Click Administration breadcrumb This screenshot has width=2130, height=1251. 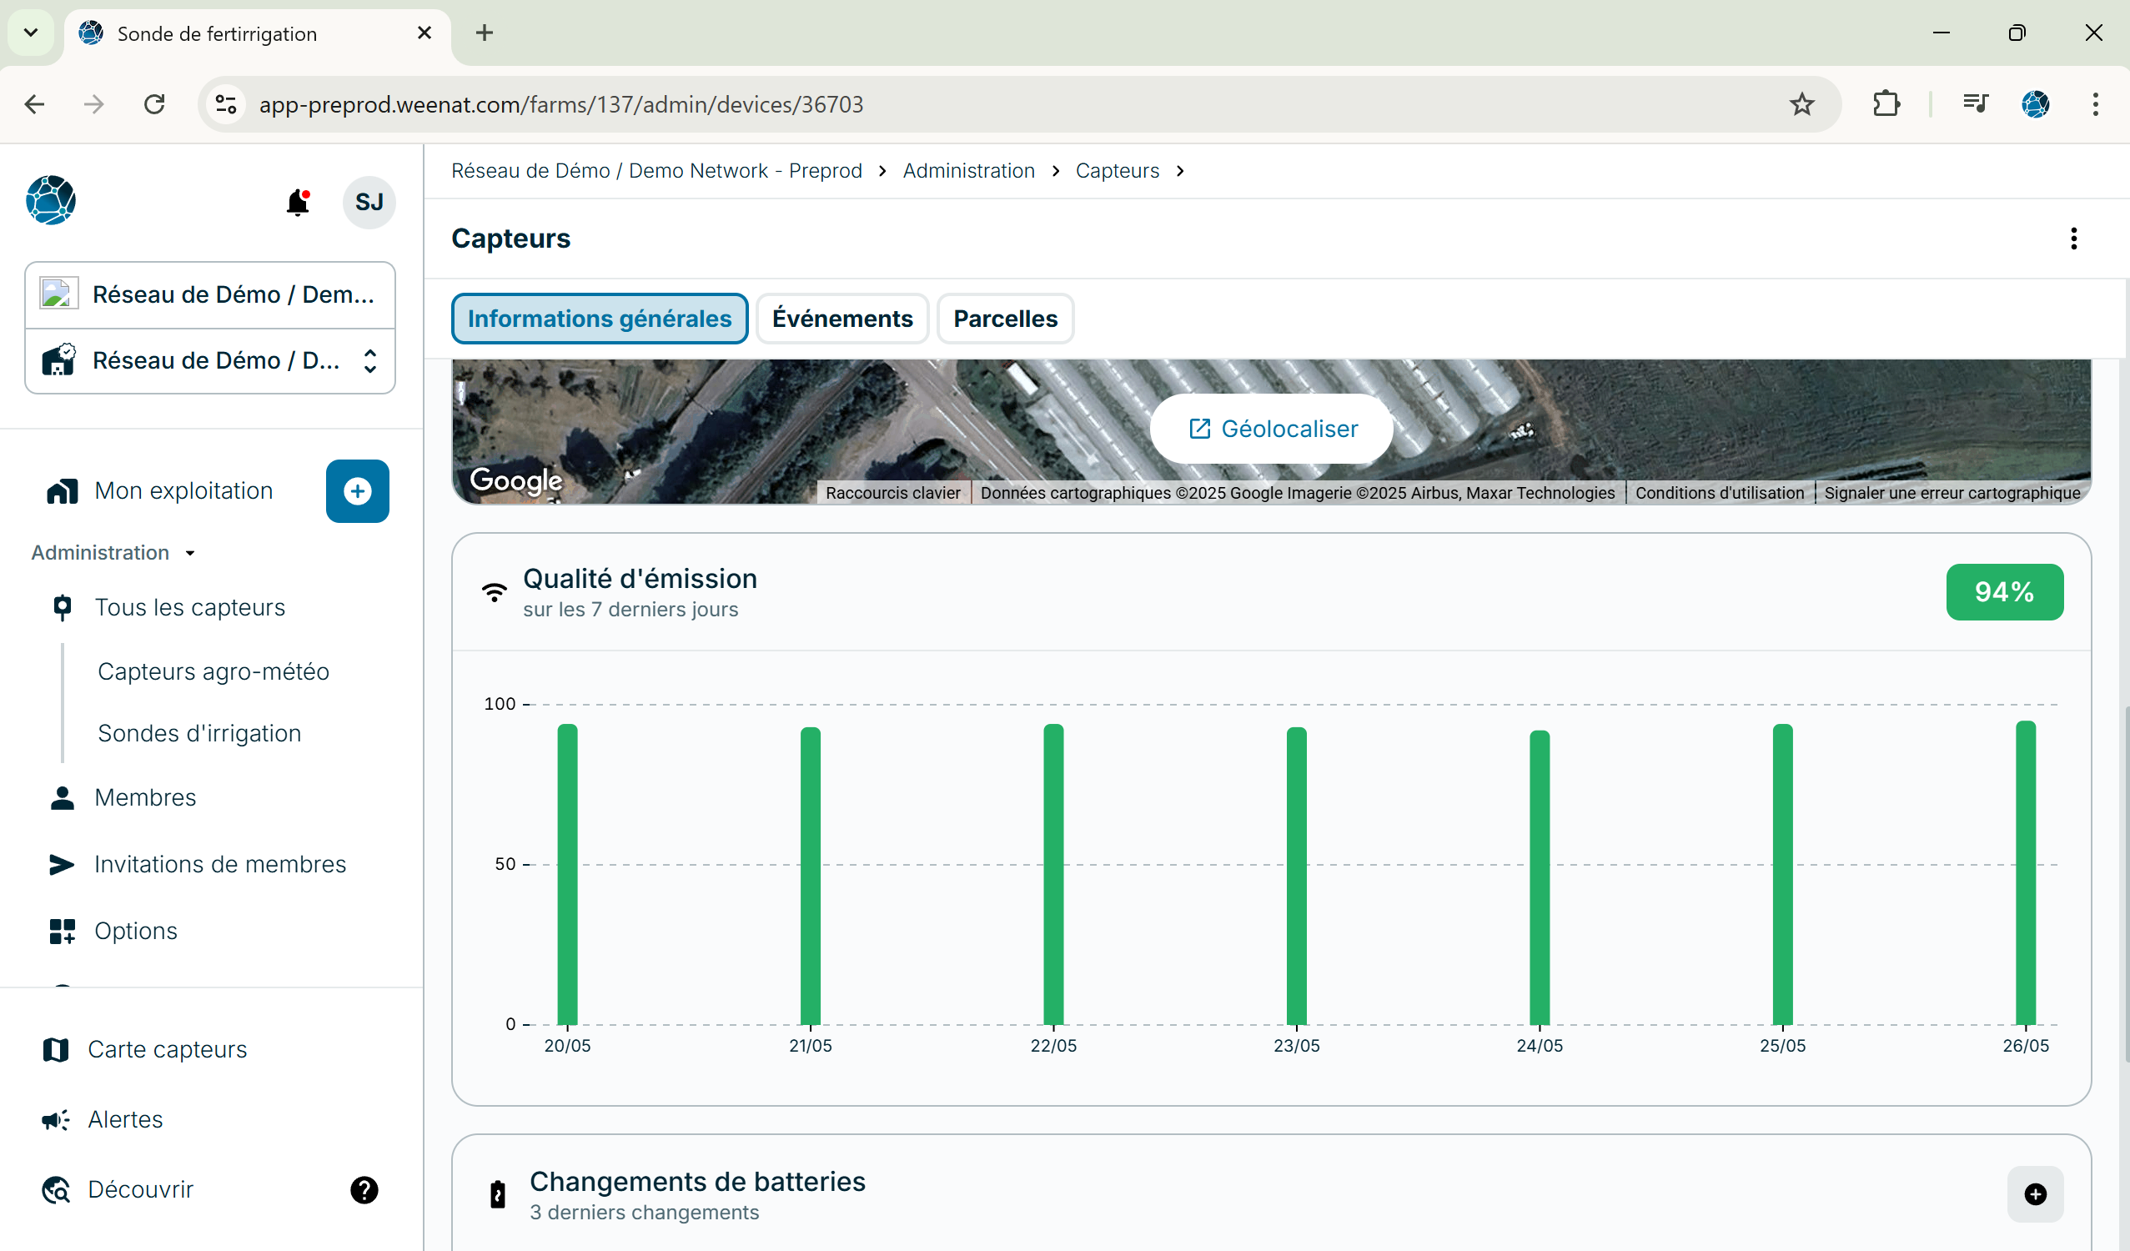pos(968,171)
